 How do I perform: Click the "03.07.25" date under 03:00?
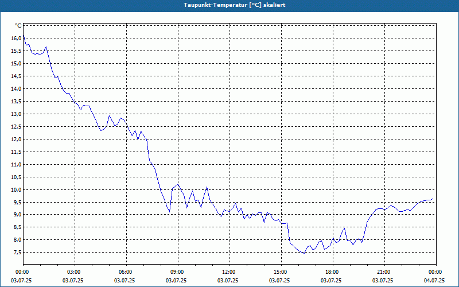[73, 281]
